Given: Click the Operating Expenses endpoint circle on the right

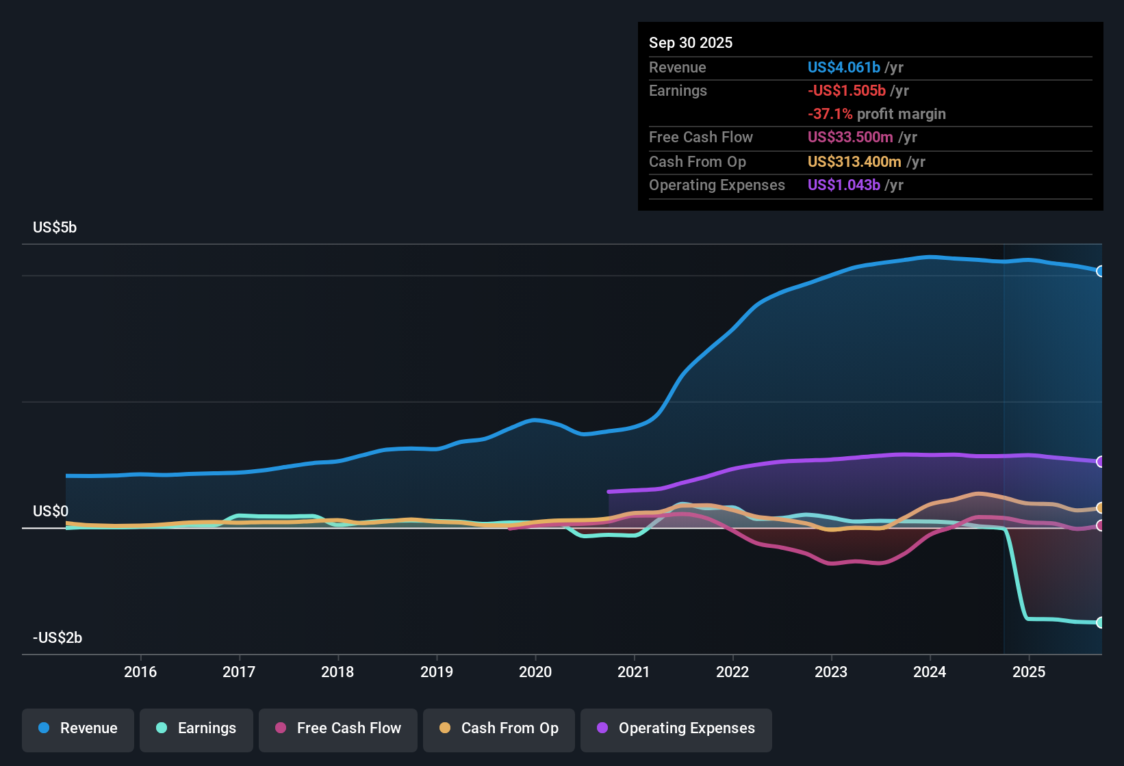Looking at the screenshot, I should pos(1100,462).
